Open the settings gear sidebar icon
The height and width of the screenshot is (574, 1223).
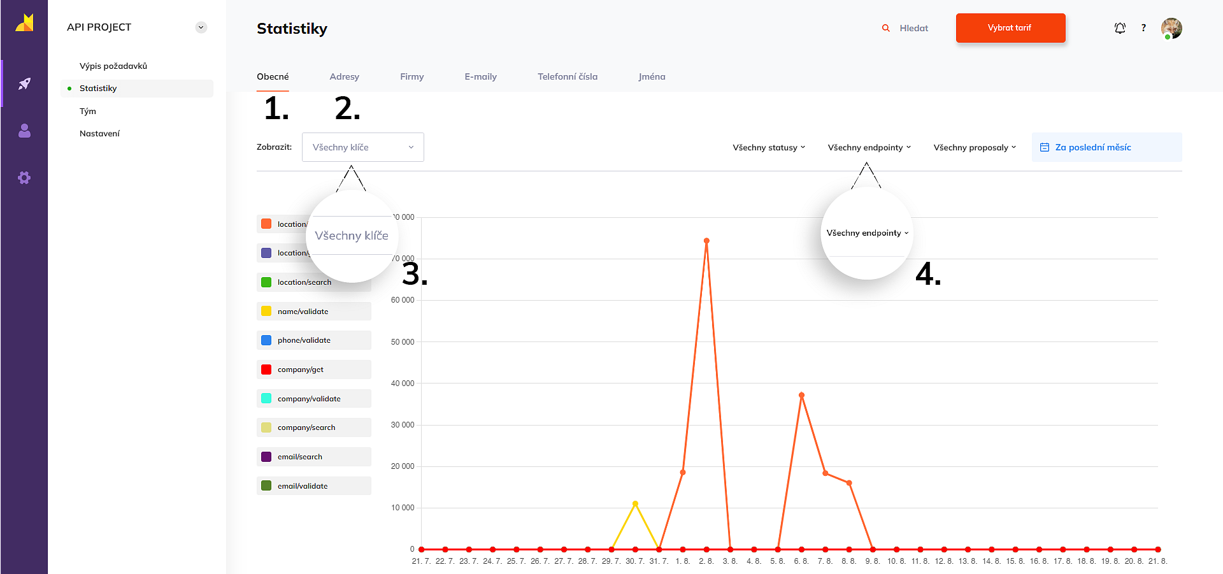coord(24,178)
